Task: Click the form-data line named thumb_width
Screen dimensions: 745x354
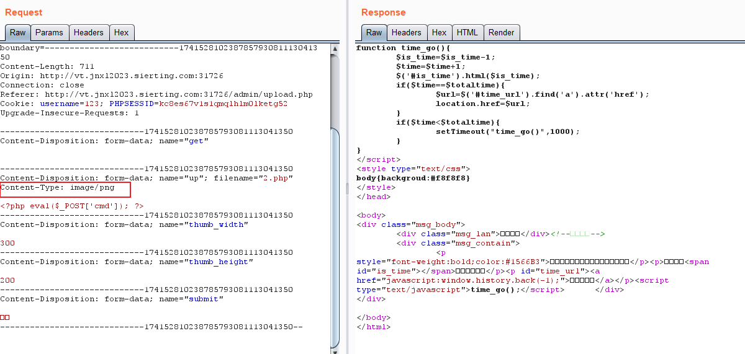Action: click(124, 224)
